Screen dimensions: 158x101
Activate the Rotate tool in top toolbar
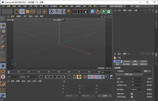coord(33,12)
